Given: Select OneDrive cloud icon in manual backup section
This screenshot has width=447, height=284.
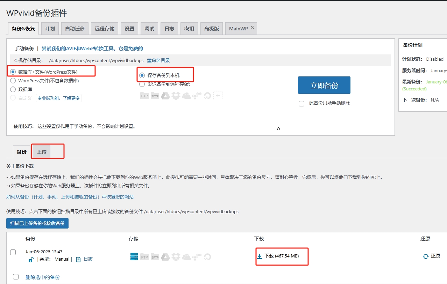Looking at the screenshot, I should (x=186, y=96).
